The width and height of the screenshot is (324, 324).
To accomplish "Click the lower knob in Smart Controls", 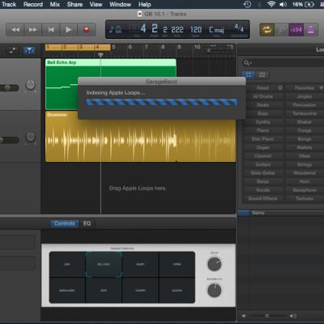I will click(x=215, y=290).
